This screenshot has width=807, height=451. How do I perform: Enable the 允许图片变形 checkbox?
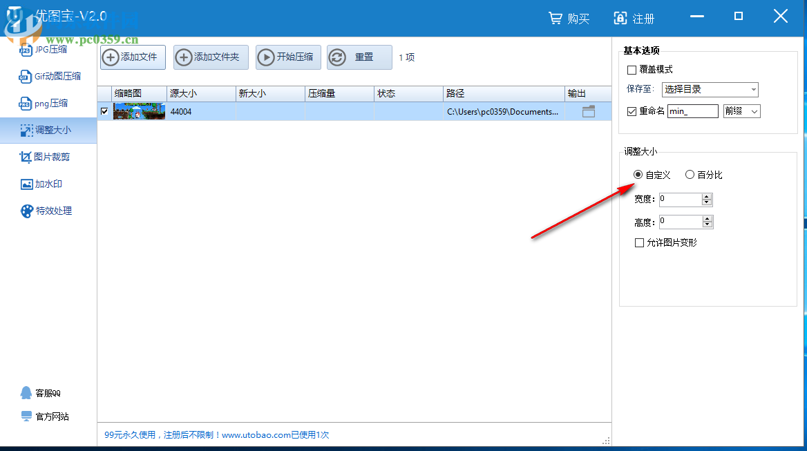tap(639, 242)
